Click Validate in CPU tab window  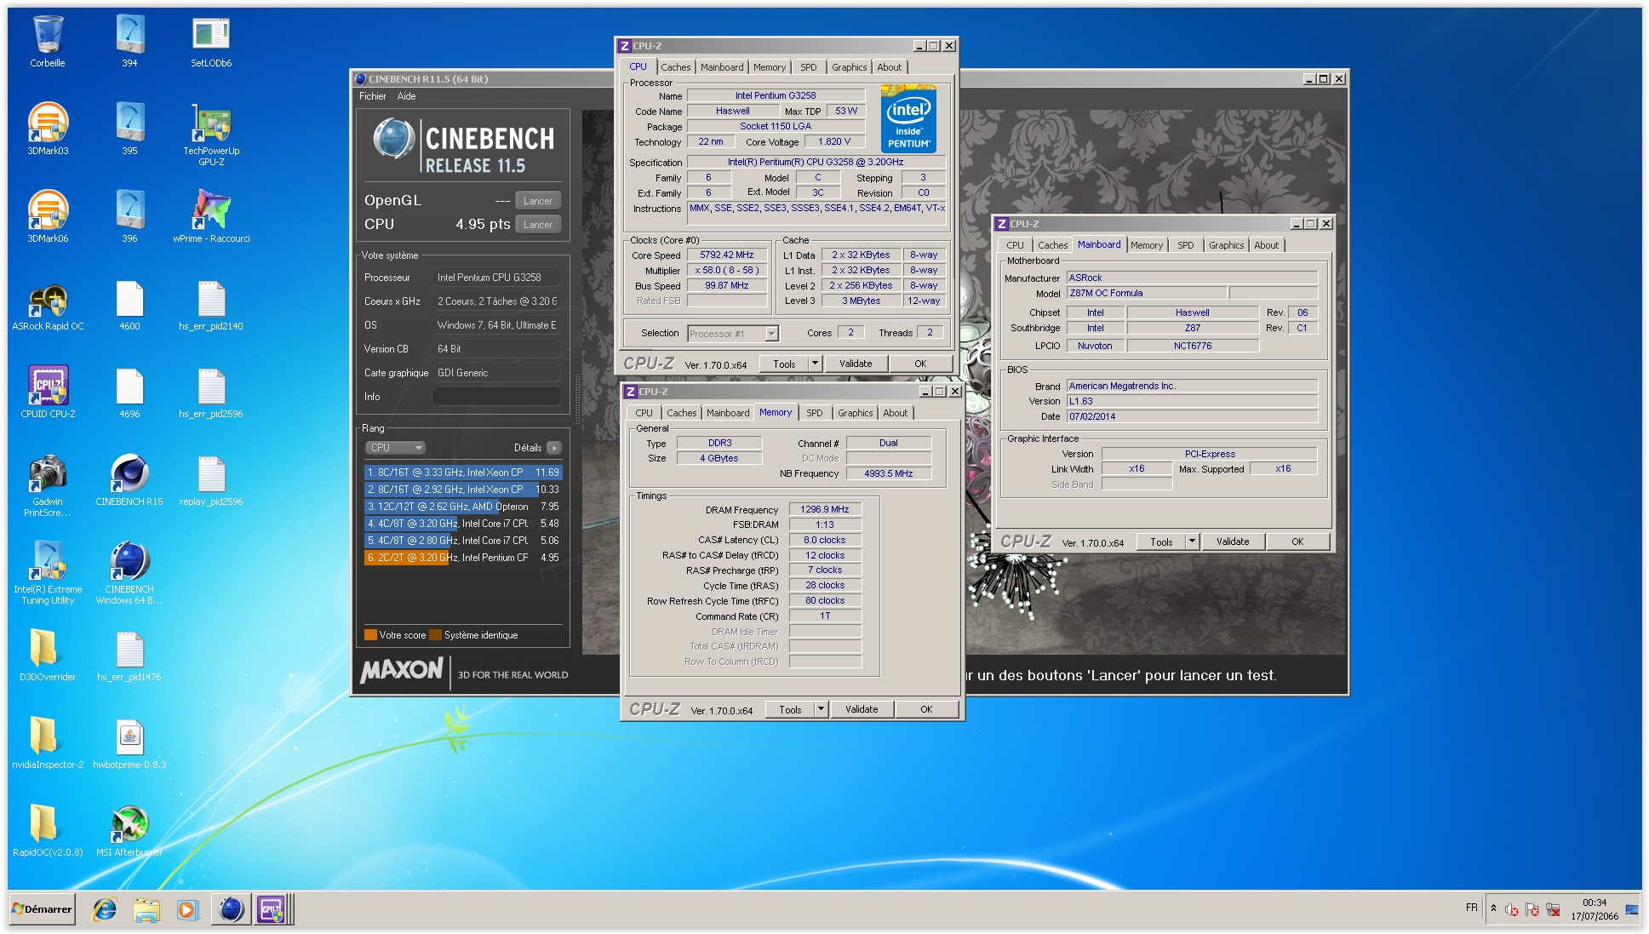pyautogui.click(x=856, y=364)
